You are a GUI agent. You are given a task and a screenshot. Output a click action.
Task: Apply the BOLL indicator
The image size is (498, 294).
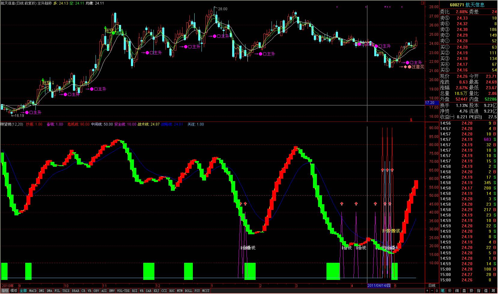[x=189, y=291]
